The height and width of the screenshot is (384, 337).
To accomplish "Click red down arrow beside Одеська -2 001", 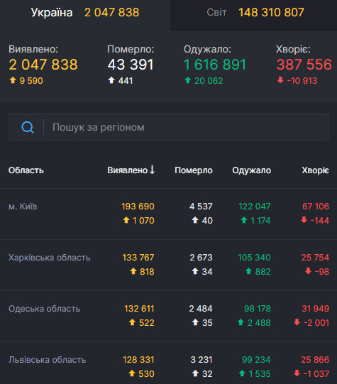I will click(297, 322).
